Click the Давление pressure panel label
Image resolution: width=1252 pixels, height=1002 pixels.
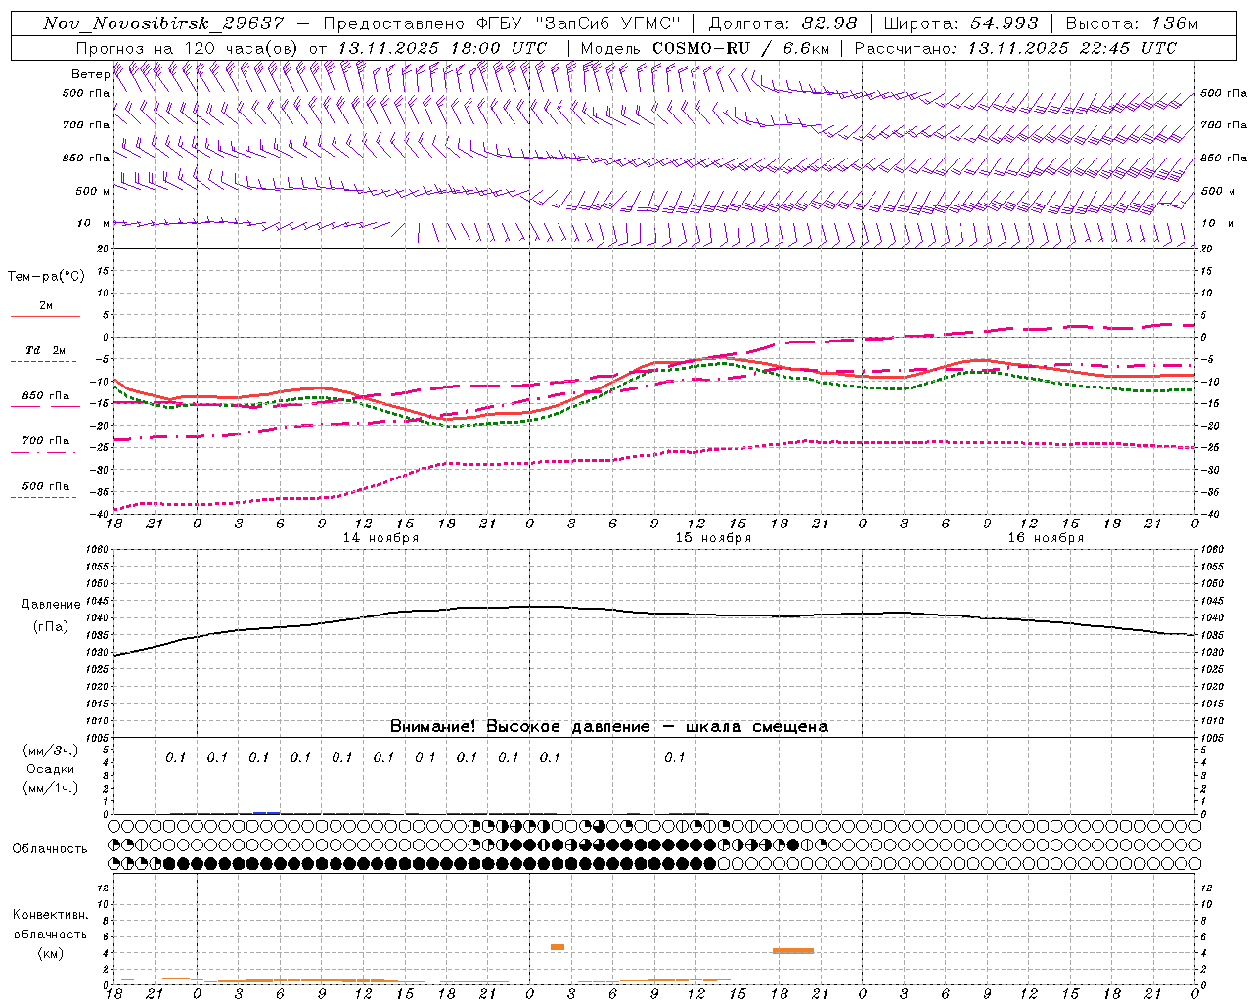pyautogui.click(x=51, y=605)
